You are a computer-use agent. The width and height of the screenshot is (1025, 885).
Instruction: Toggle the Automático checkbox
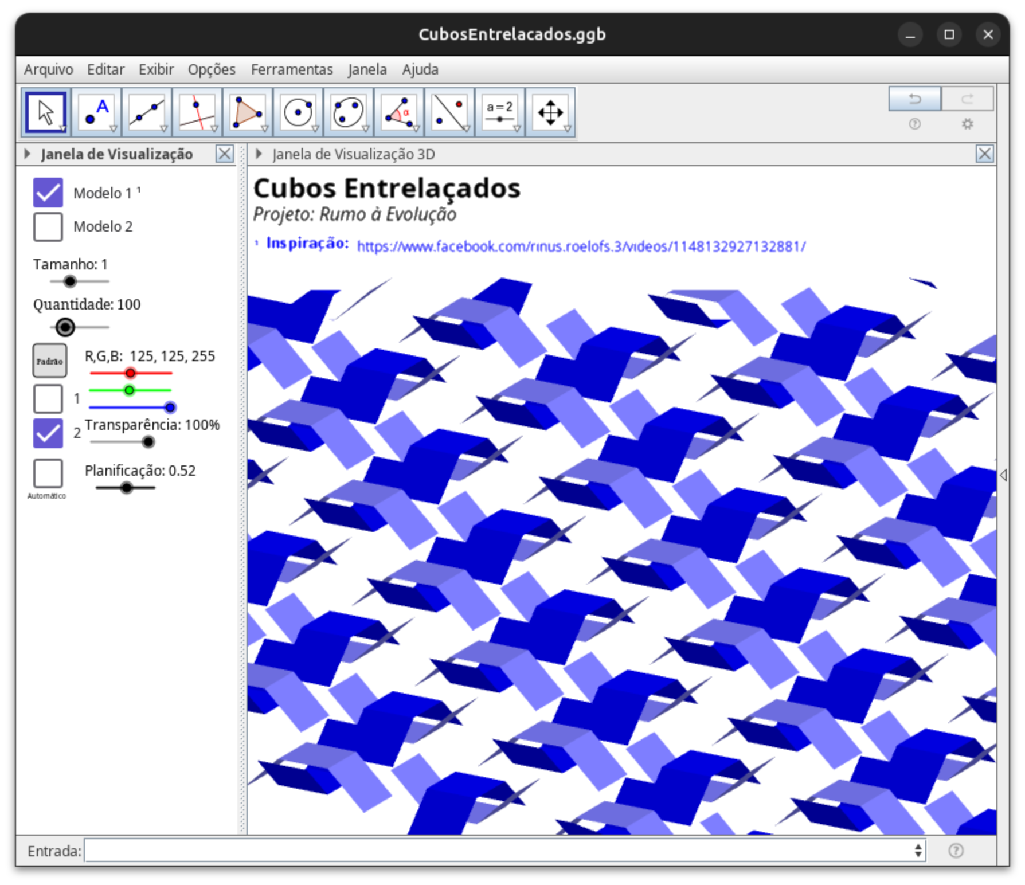[x=48, y=473]
